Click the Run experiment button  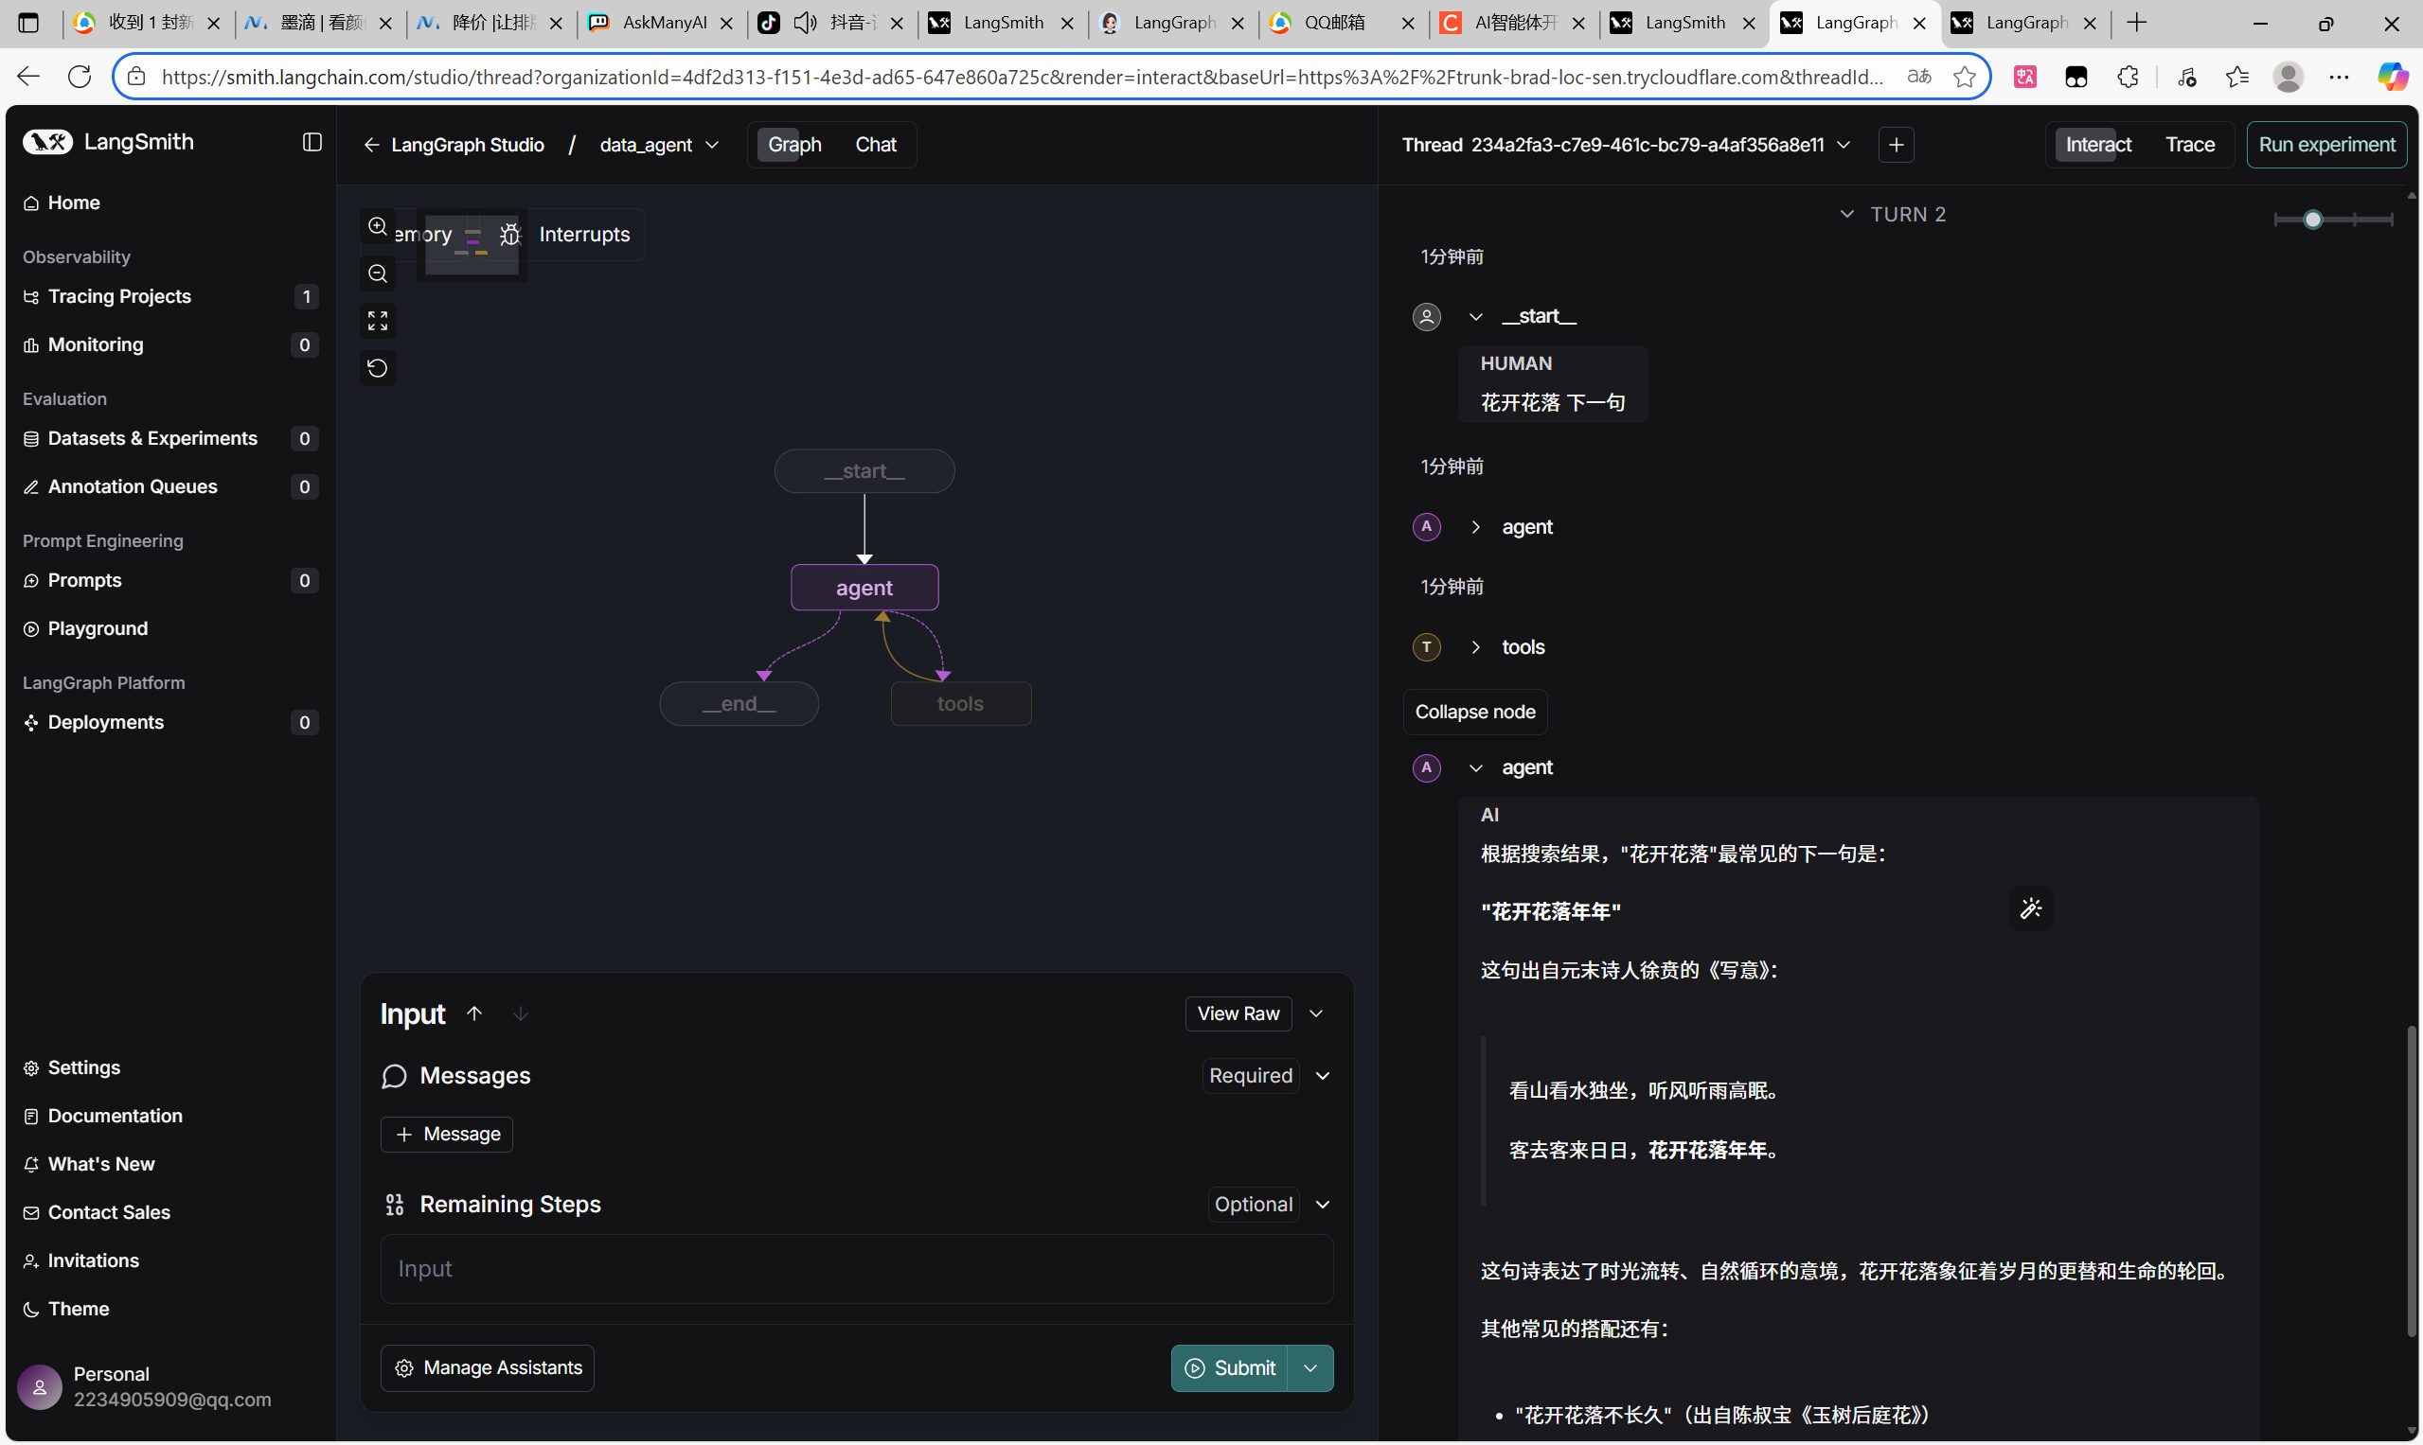pos(2325,145)
